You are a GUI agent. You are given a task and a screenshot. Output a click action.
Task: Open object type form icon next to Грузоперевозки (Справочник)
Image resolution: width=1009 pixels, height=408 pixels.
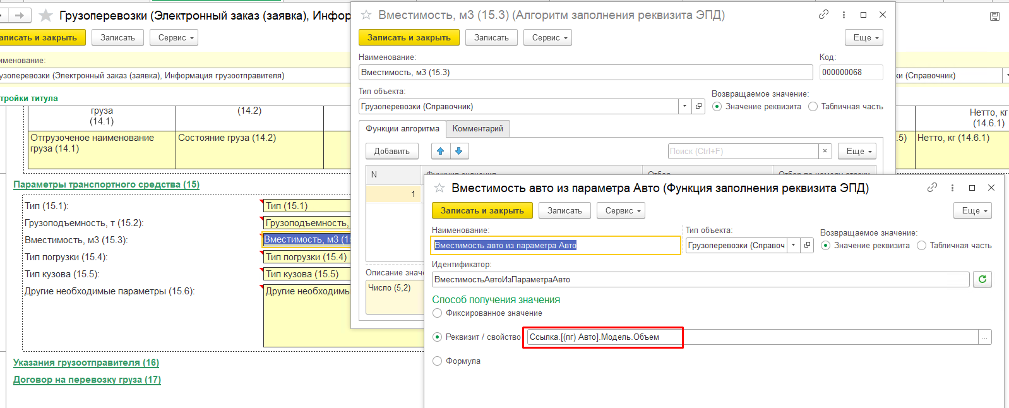(x=698, y=106)
